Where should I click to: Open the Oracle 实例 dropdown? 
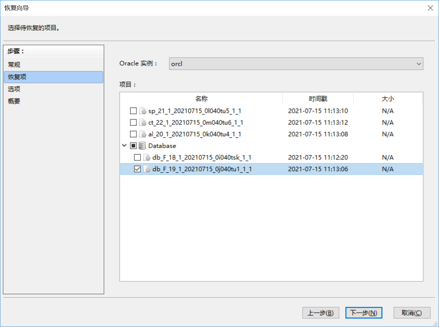click(x=296, y=64)
